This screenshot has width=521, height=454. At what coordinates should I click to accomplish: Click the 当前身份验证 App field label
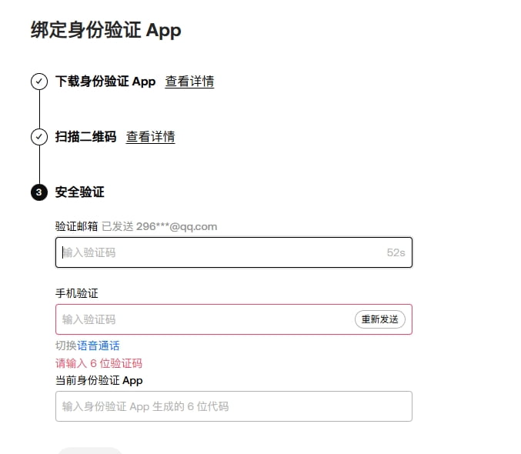click(x=99, y=380)
